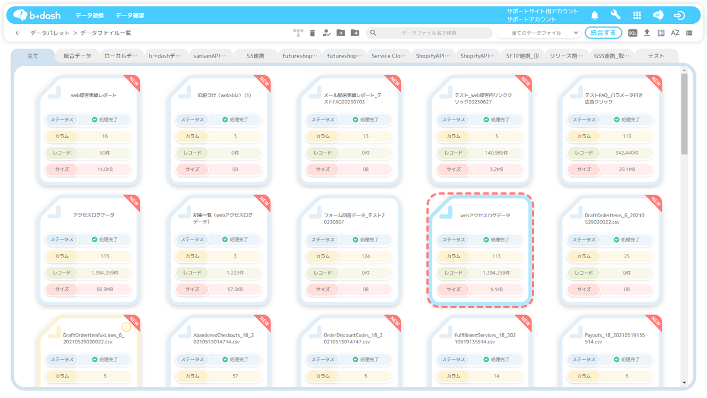Click 140,989件 record count value
This screenshot has width=707, height=398.
(x=495, y=153)
